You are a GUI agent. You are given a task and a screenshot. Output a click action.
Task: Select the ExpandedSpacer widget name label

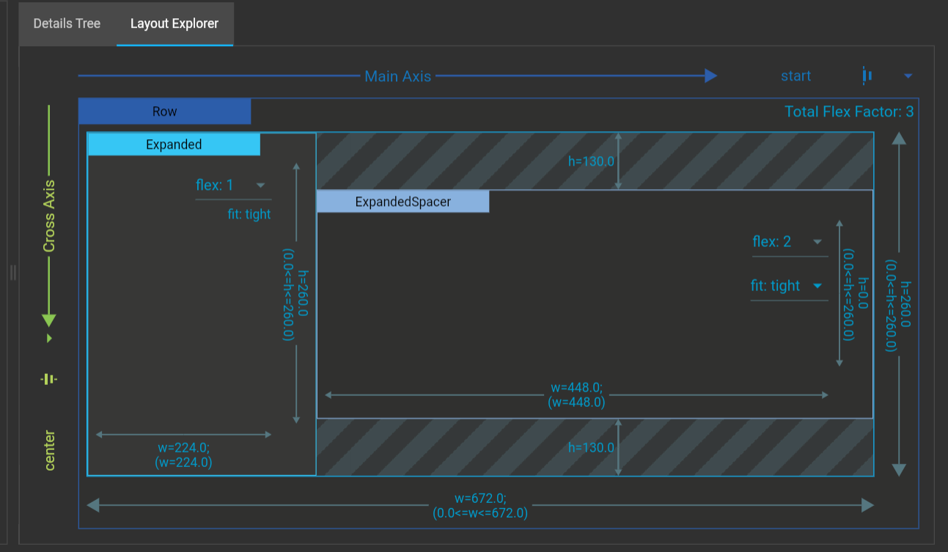(403, 201)
